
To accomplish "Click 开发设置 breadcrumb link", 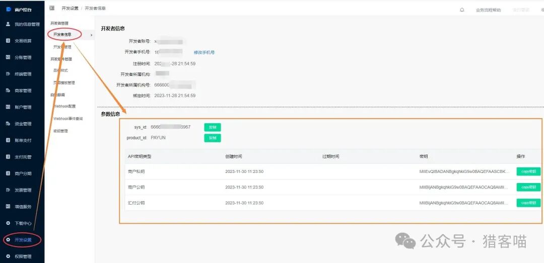I will (70, 9).
